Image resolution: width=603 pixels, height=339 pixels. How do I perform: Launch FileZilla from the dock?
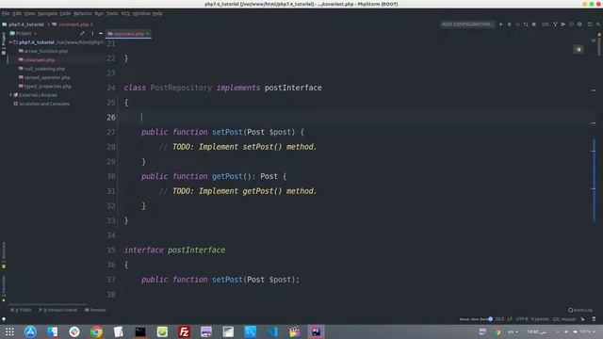click(185, 331)
